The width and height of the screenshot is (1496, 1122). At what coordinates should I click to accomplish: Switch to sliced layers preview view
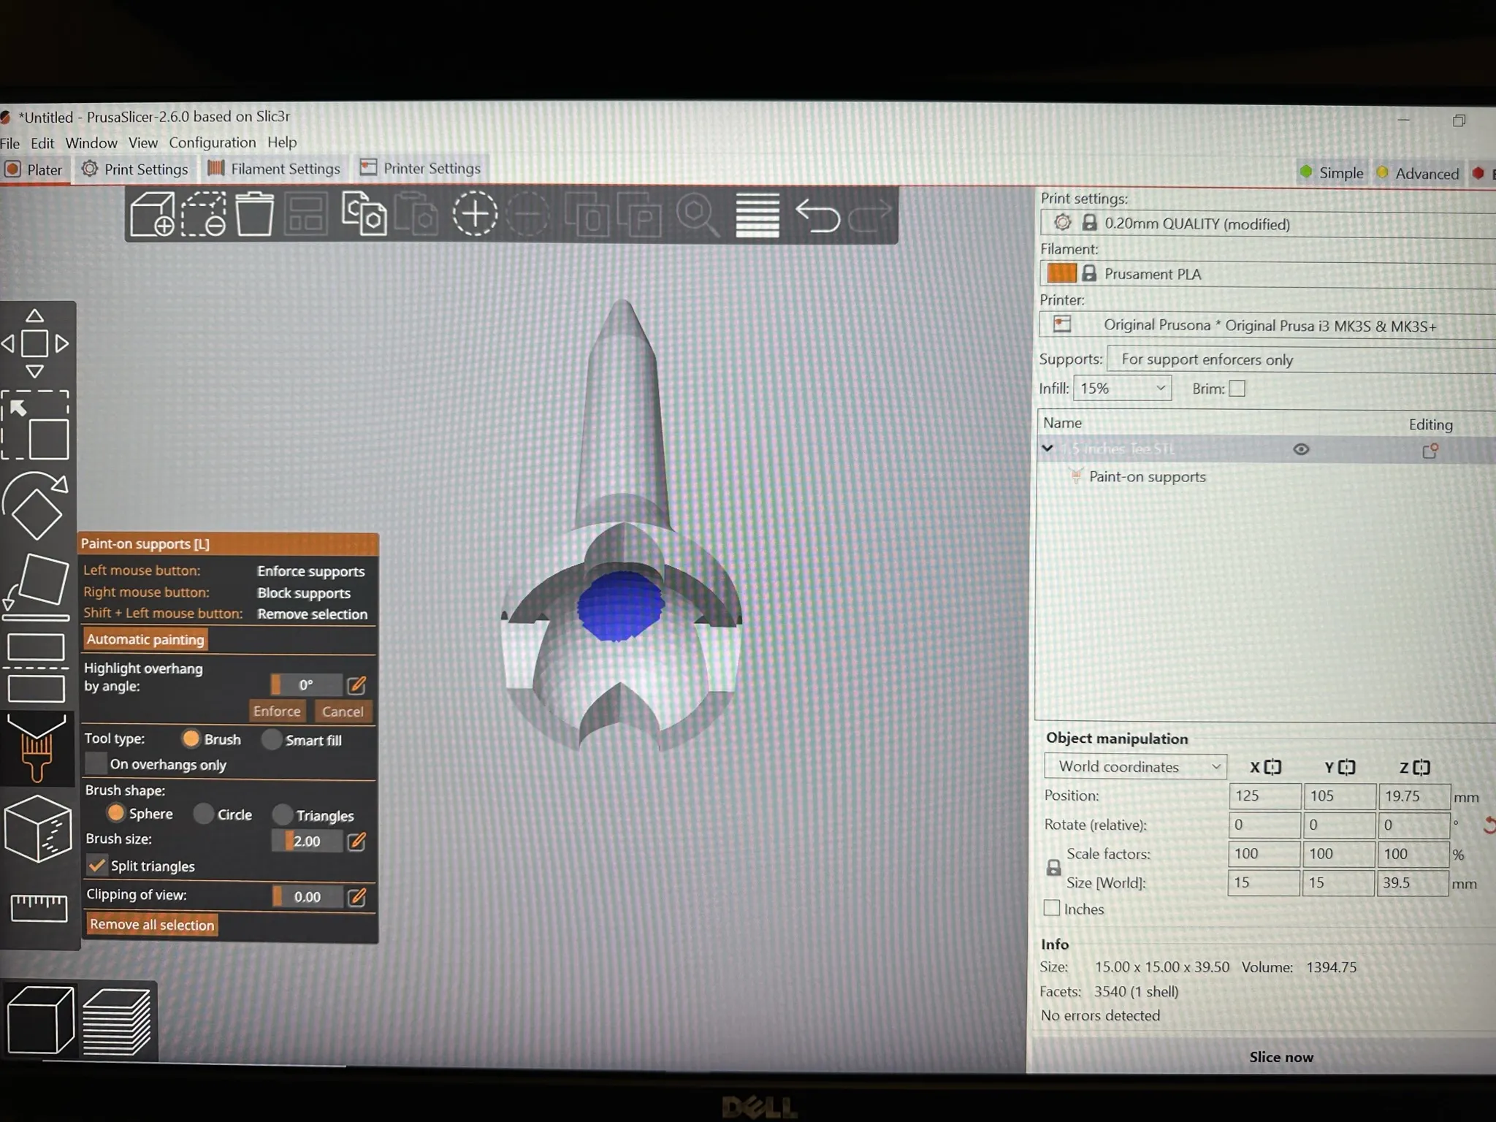(117, 1022)
